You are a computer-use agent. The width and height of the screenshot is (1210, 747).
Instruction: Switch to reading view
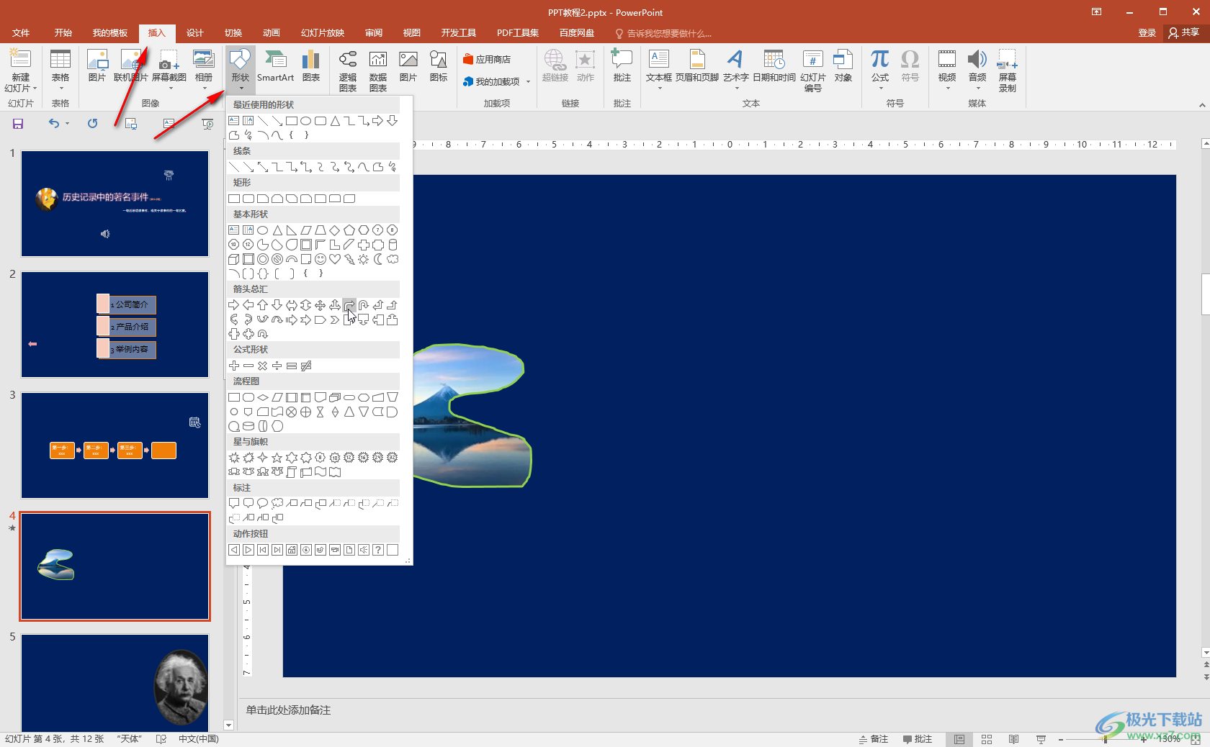click(x=1013, y=739)
